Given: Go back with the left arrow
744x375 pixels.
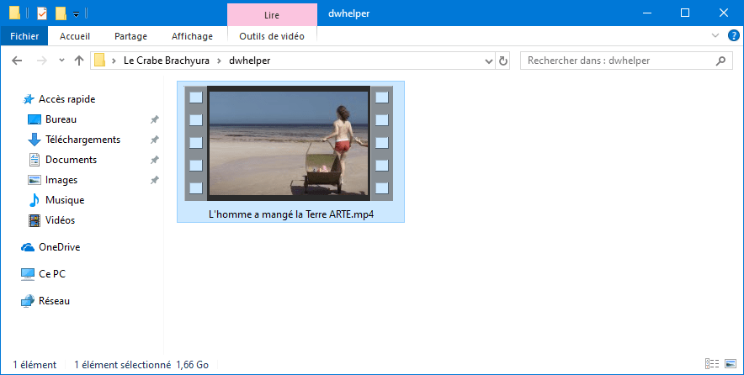Looking at the screenshot, I should pyautogui.click(x=17, y=61).
